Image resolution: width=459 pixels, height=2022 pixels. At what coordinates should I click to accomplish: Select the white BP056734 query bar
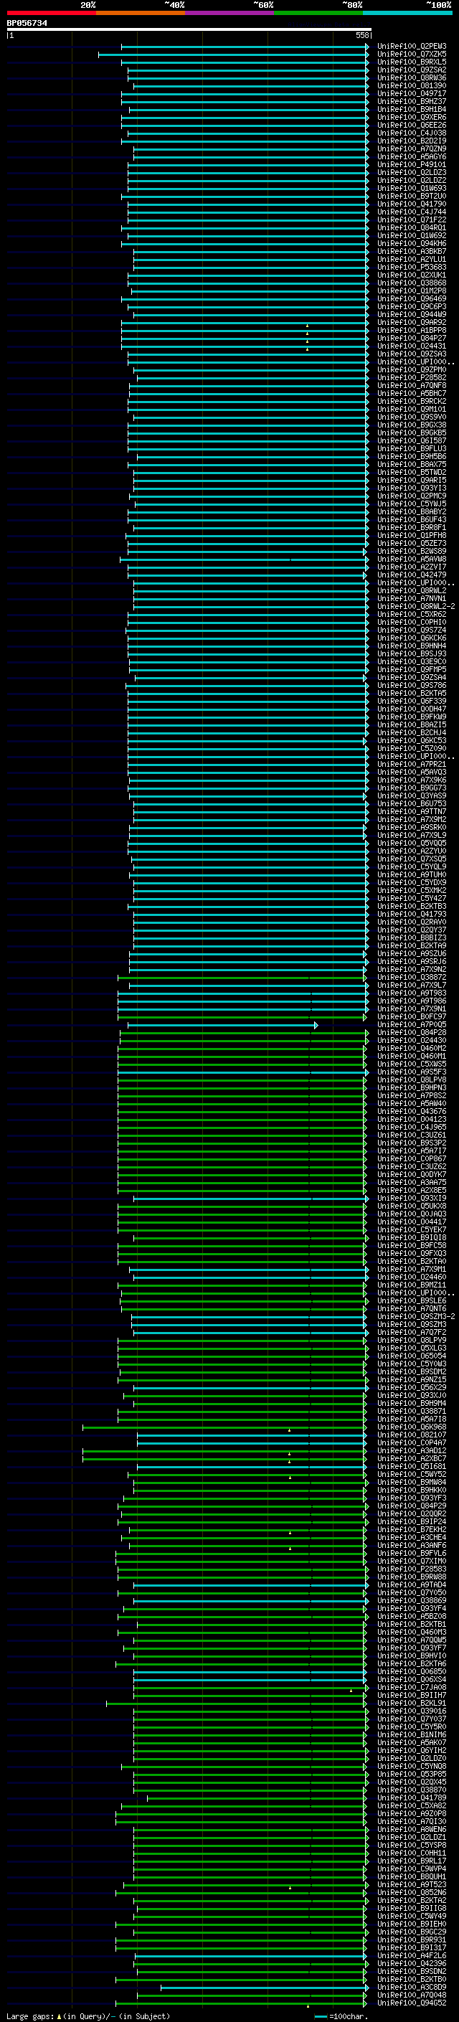coord(189,29)
